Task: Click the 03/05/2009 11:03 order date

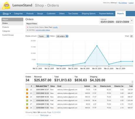Action: [x=43, y=108]
